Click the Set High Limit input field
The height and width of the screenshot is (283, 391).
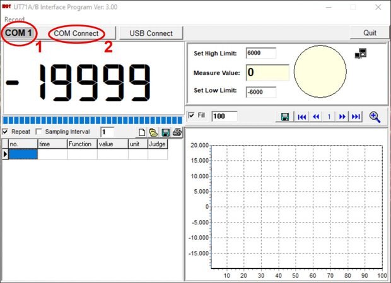point(260,53)
